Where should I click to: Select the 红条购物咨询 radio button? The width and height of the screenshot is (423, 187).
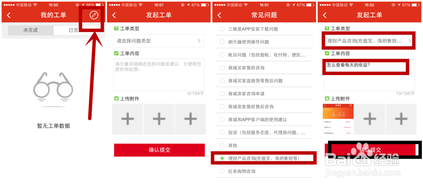[222, 171]
